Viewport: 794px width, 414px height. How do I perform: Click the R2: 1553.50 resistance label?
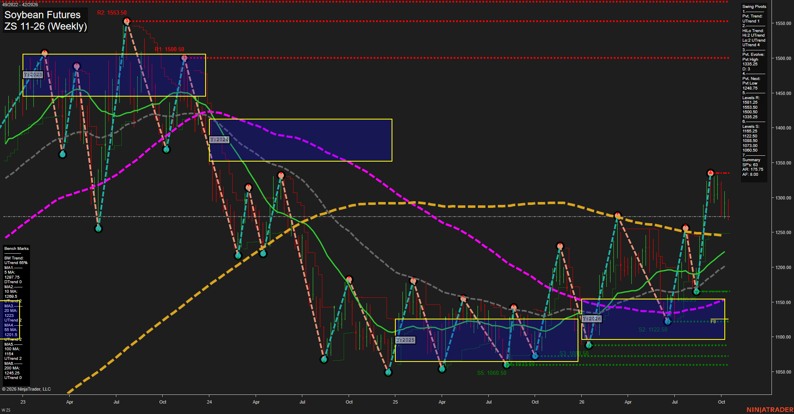tap(112, 13)
